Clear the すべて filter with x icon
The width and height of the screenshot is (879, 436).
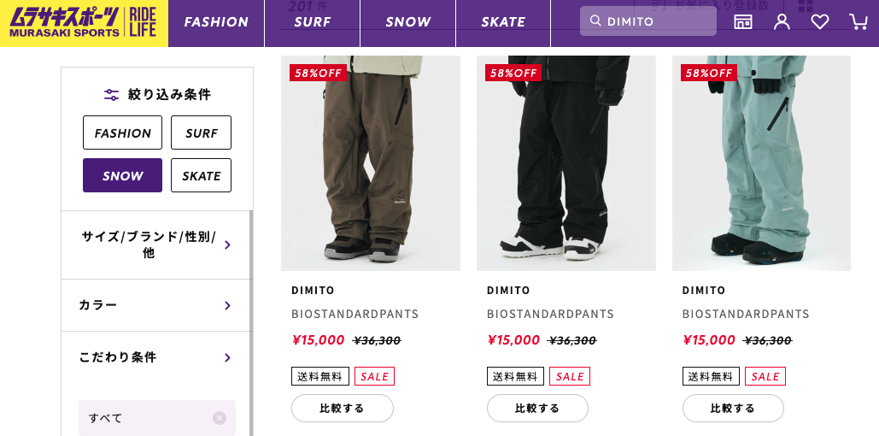(220, 418)
